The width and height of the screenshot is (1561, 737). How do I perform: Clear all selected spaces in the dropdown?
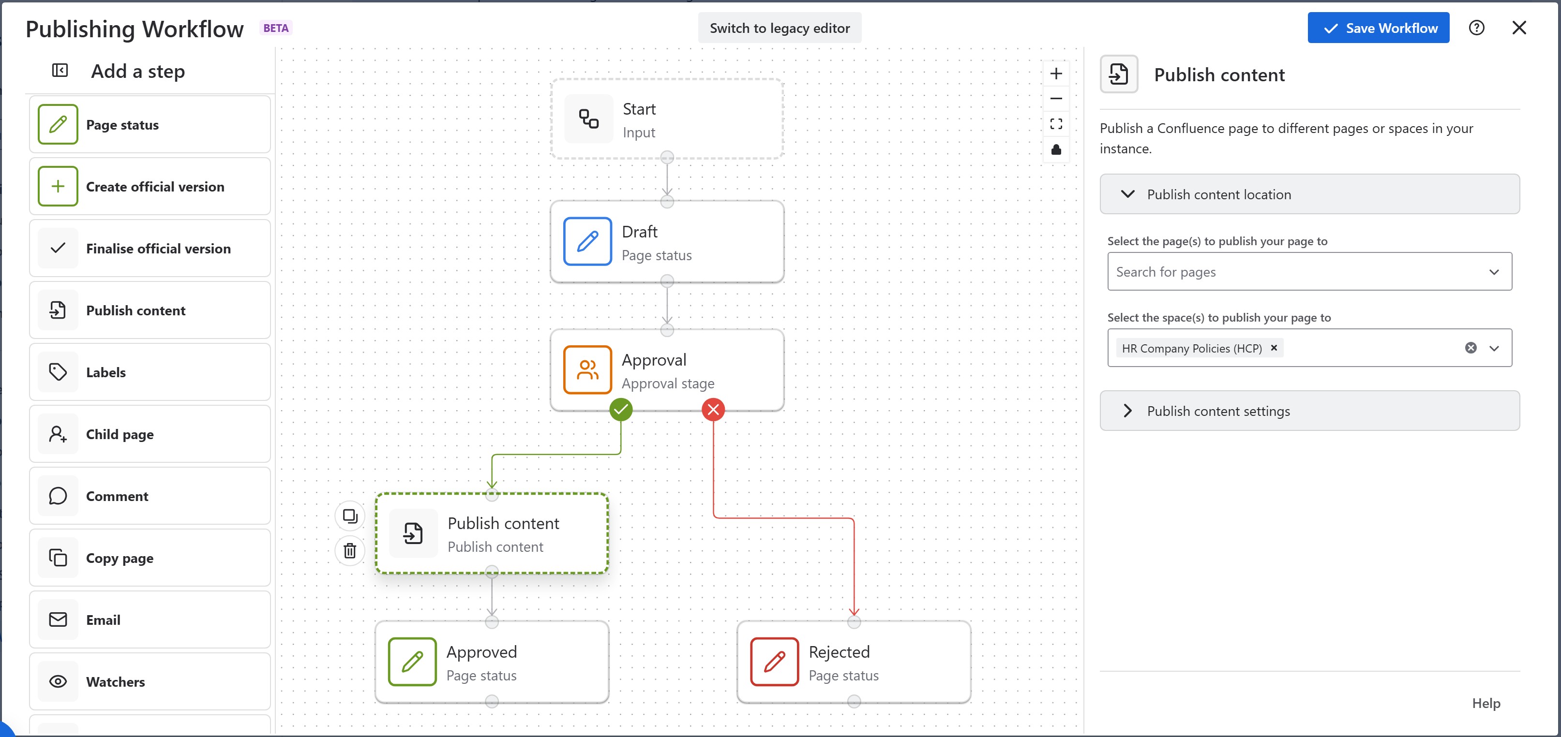pyautogui.click(x=1470, y=348)
